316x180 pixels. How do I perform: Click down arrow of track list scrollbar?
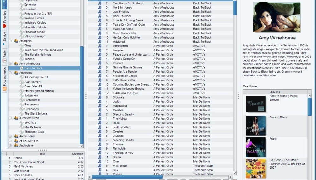point(235,173)
